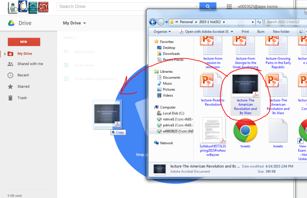The width and height of the screenshot is (307, 198).
Task: Select ndrive$ network drive
Action: (x=175, y=119)
